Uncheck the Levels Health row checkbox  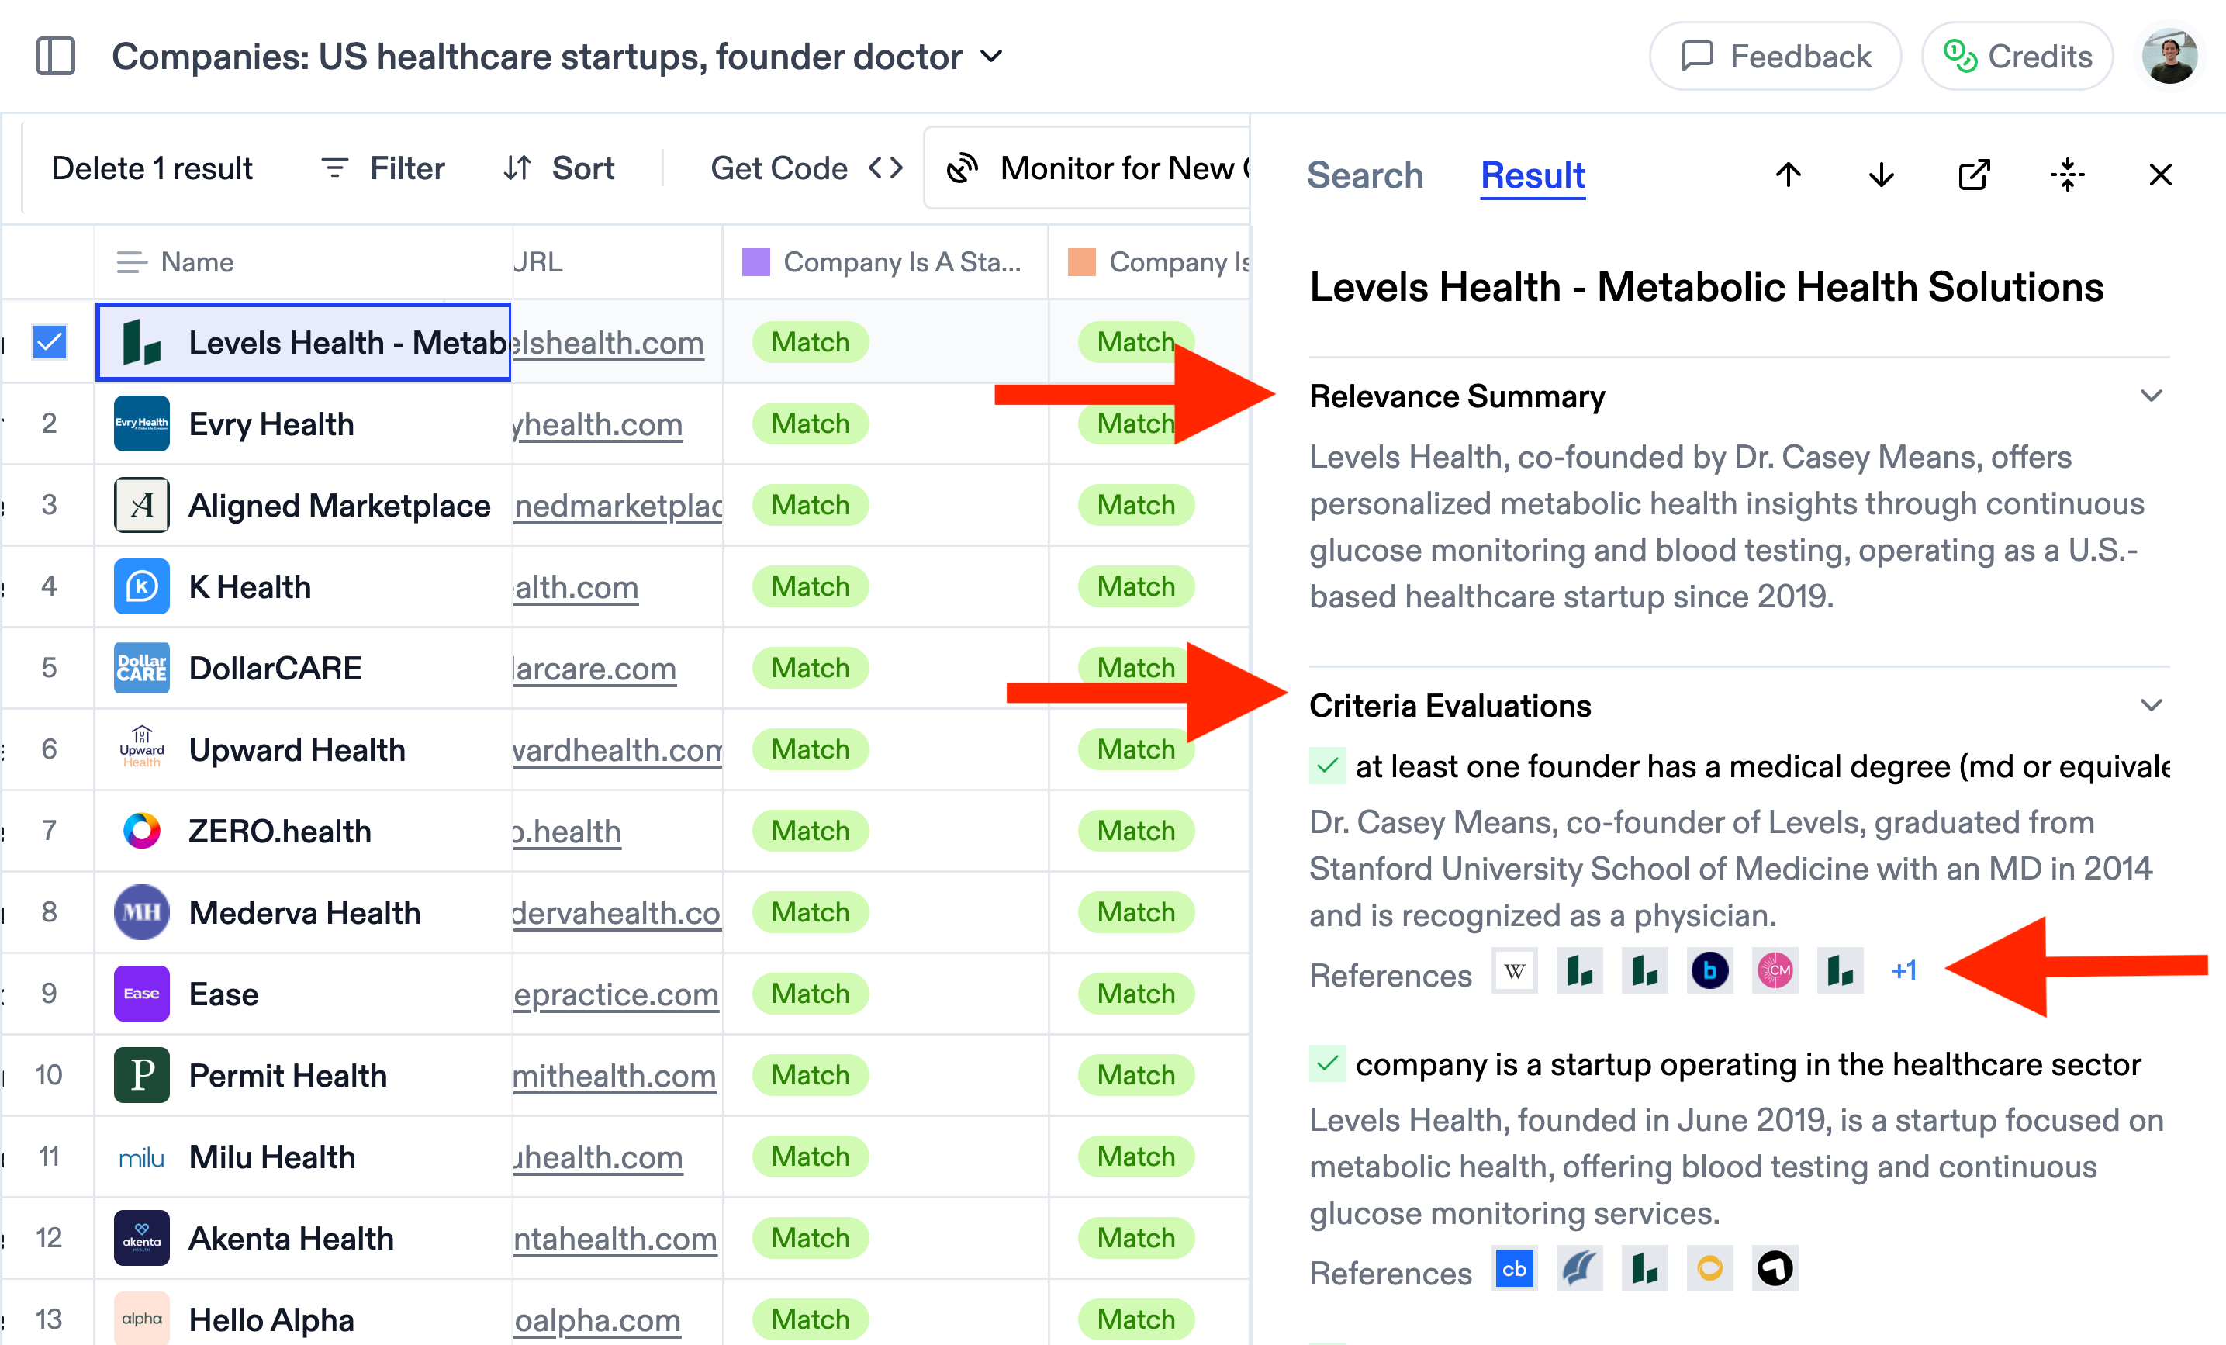click(x=49, y=341)
